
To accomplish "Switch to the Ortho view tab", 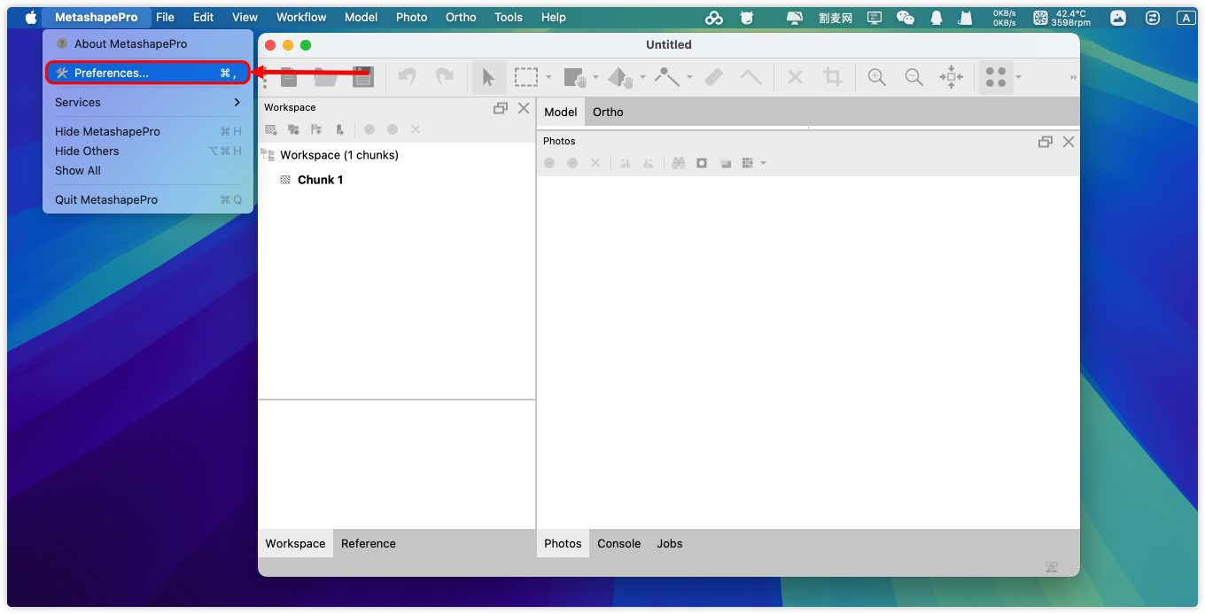I will coord(608,112).
